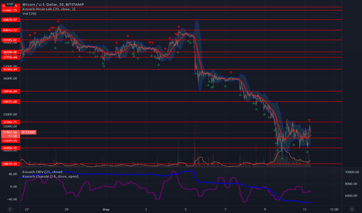
Task: Select the 40879.97 price level label
Action: point(10,20)
